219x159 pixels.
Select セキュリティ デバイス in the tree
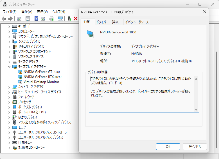(x=31, y=47)
